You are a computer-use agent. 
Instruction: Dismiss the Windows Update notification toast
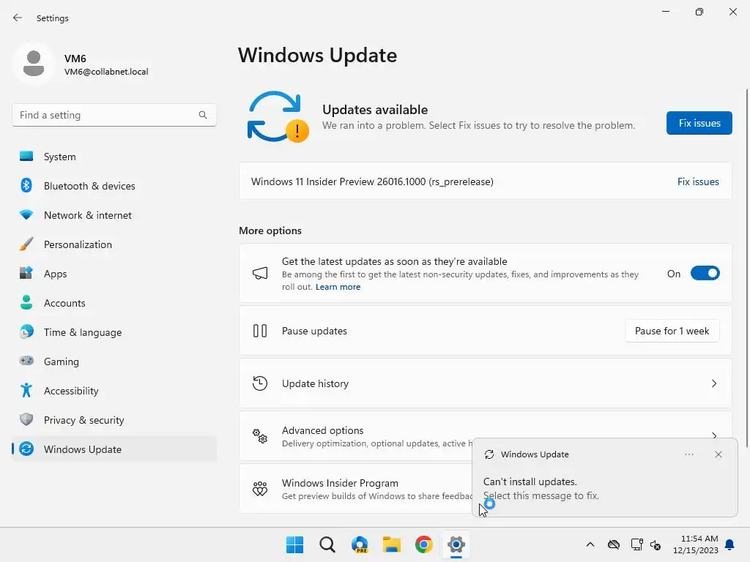click(x=718, y=454)
